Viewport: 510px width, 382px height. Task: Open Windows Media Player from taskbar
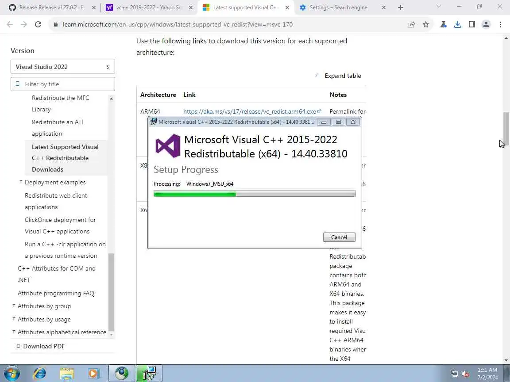coord(94,374)
